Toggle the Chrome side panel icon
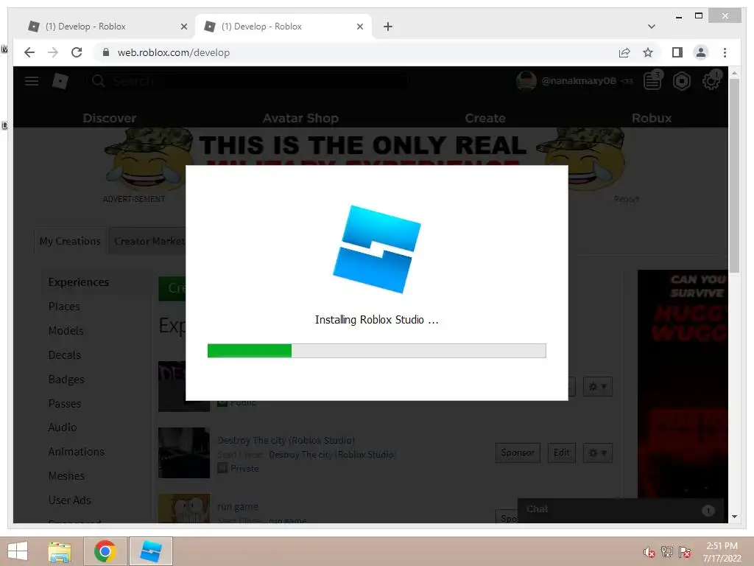The width and height of the screenshot is (754, 566). [677, 52]
